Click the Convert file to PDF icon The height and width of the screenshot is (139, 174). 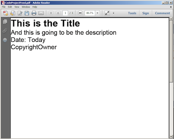(13, 13)
